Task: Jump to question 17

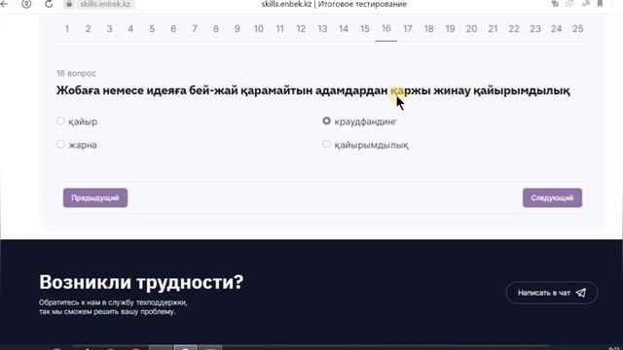Action: coord(408,28)
